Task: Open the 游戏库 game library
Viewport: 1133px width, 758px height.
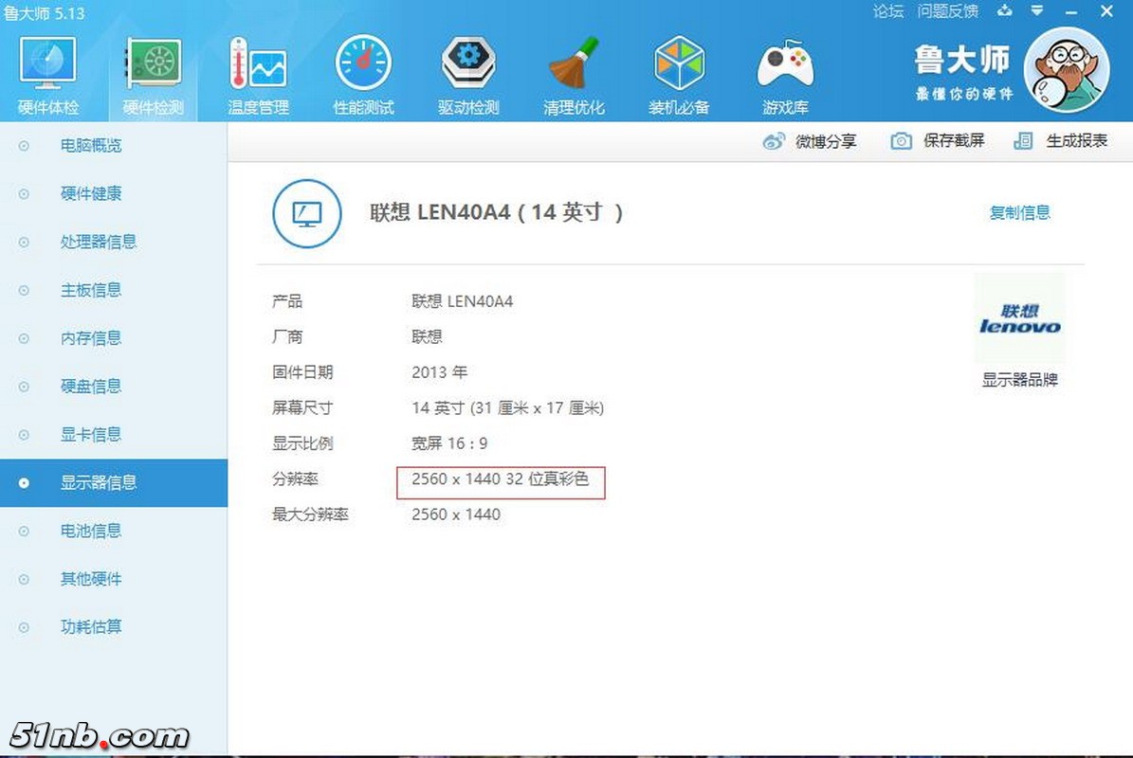Action: 785,71
